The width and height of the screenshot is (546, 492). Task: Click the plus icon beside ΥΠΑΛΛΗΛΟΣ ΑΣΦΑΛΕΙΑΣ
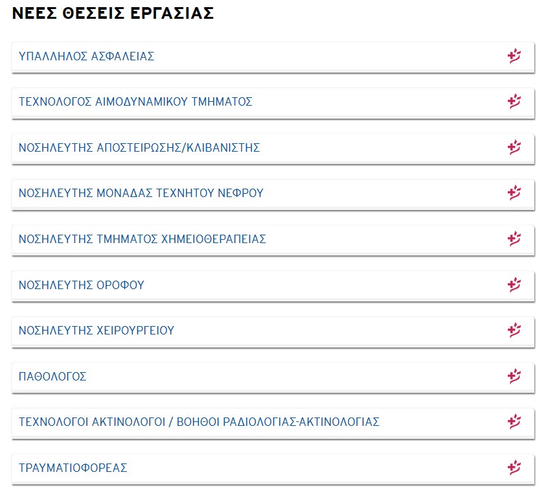pos(514,56)
